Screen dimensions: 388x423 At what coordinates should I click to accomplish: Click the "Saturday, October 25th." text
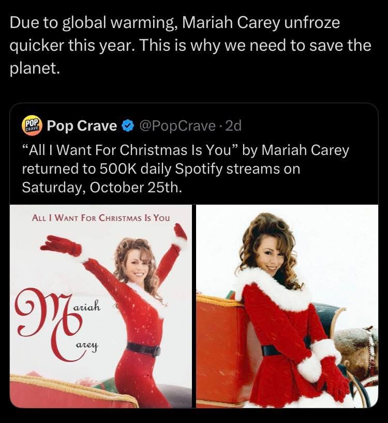point(101,187)
